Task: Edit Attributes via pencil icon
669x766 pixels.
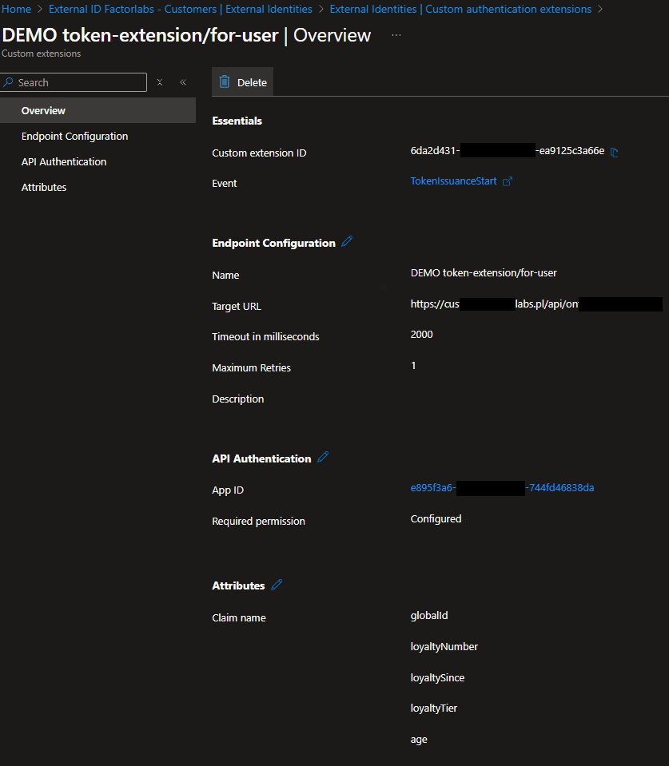Action: 277,585
